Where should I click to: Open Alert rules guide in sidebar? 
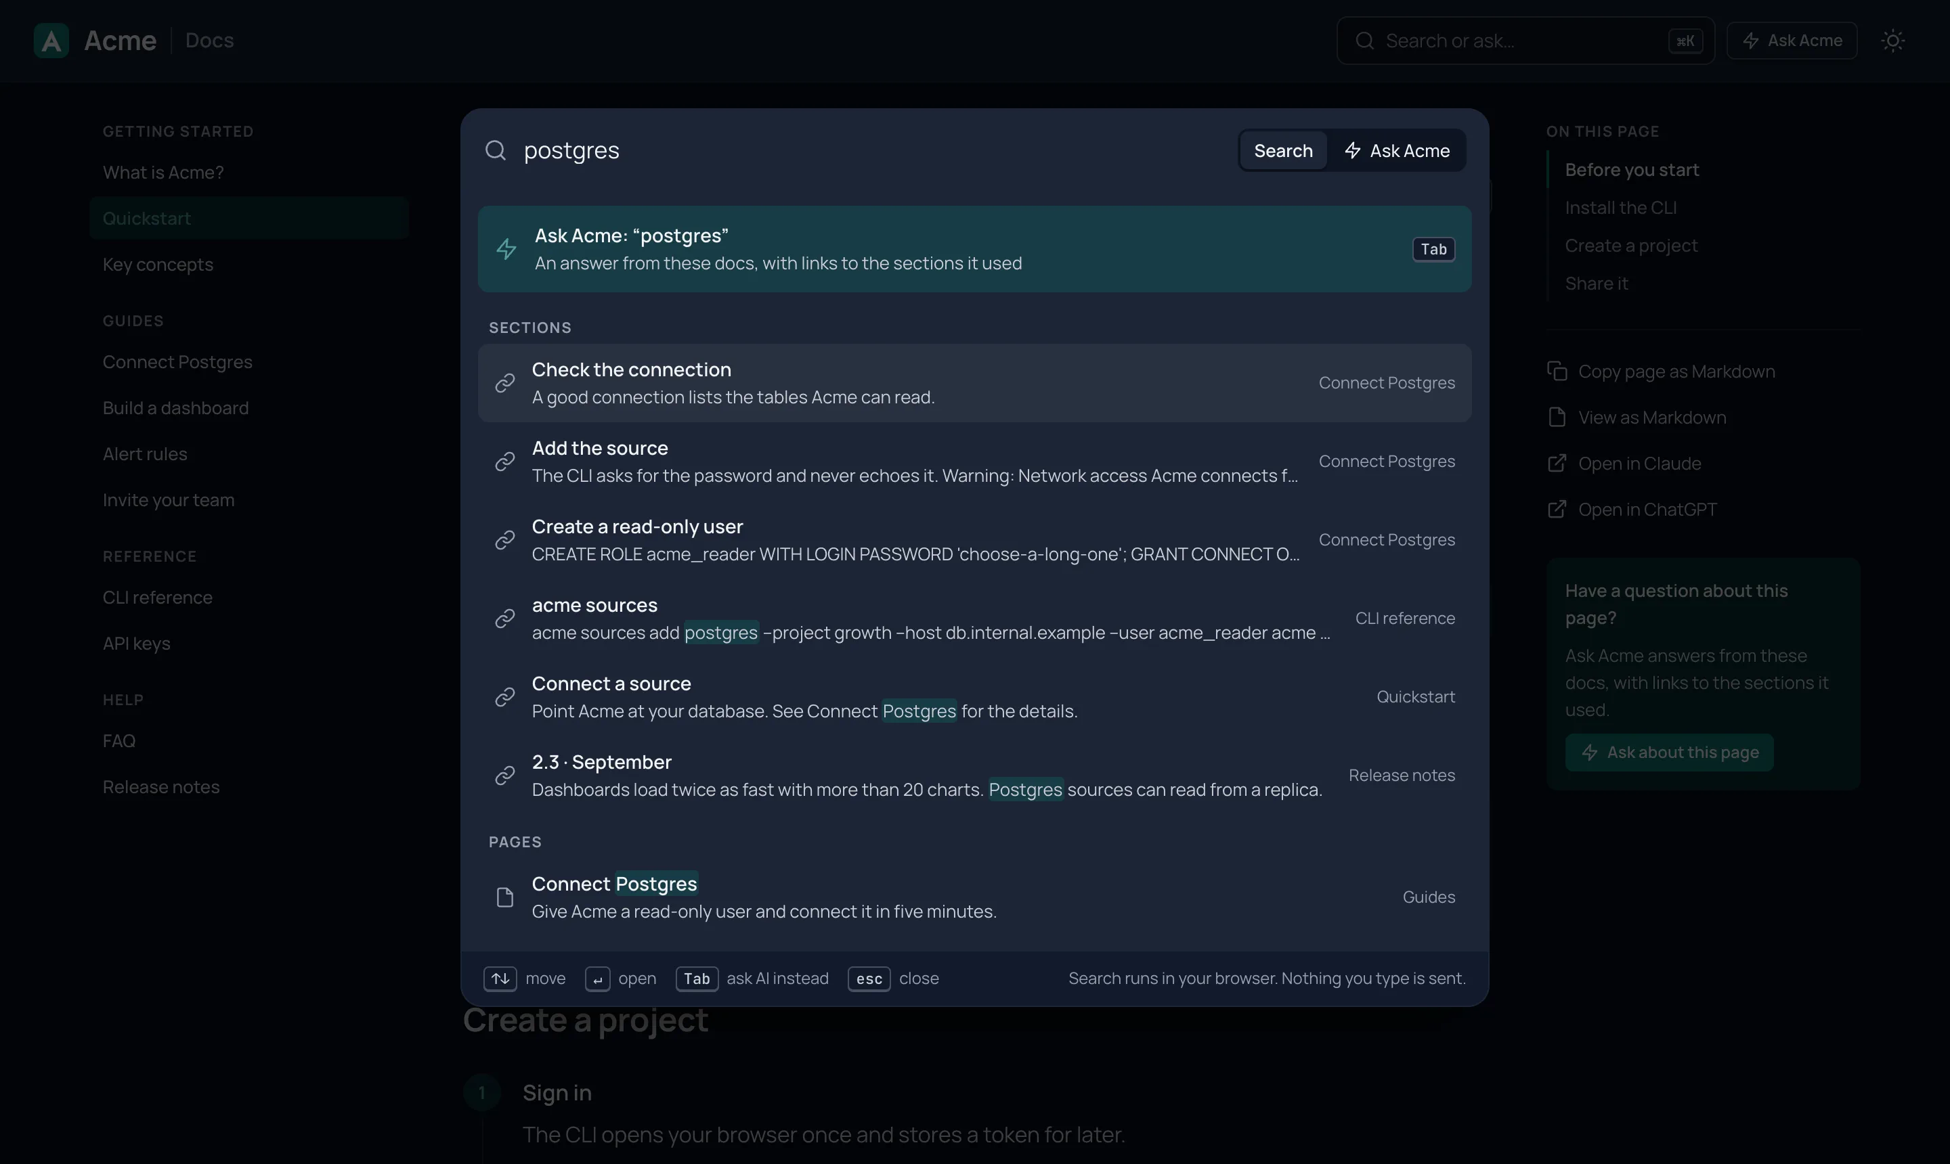(145, 454)
